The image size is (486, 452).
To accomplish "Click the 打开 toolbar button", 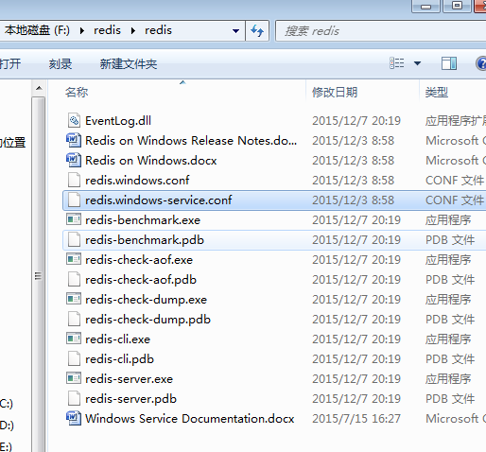I will click(10, 63).
